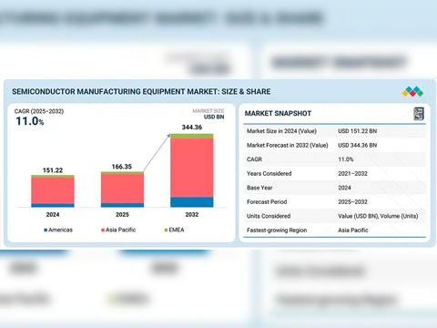The image size is (437, 328).
Task: Click the 2032 axis label
Action: point(192,215)
